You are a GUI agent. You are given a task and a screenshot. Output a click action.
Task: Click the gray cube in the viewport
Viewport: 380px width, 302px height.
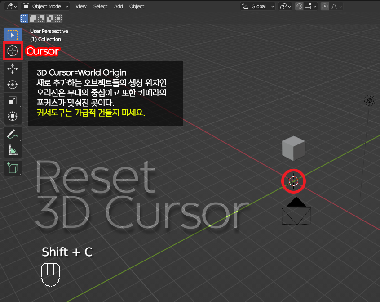coord(293,148)
